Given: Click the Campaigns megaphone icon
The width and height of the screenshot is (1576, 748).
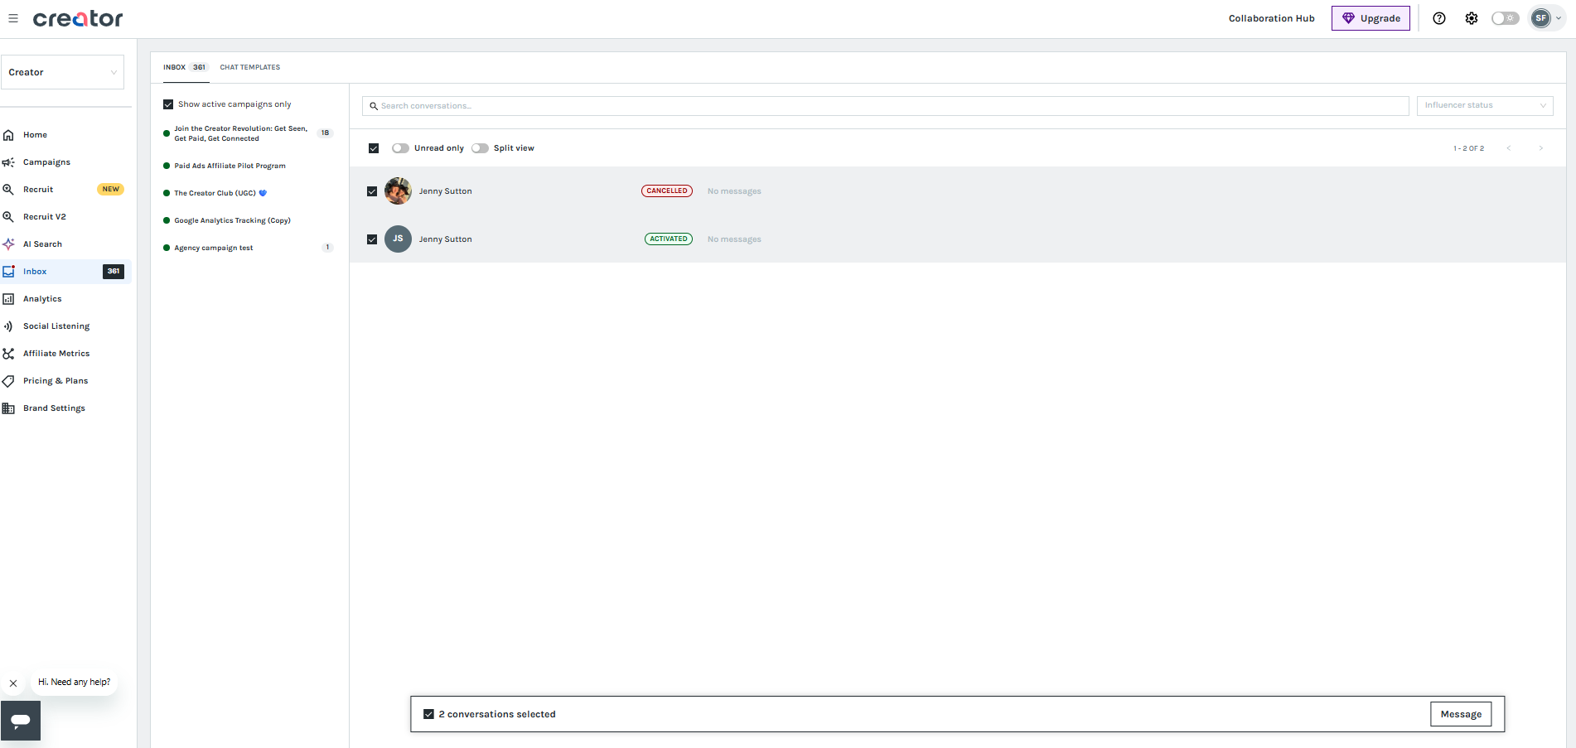Looking at the screenshot, I should click(8, 162).
